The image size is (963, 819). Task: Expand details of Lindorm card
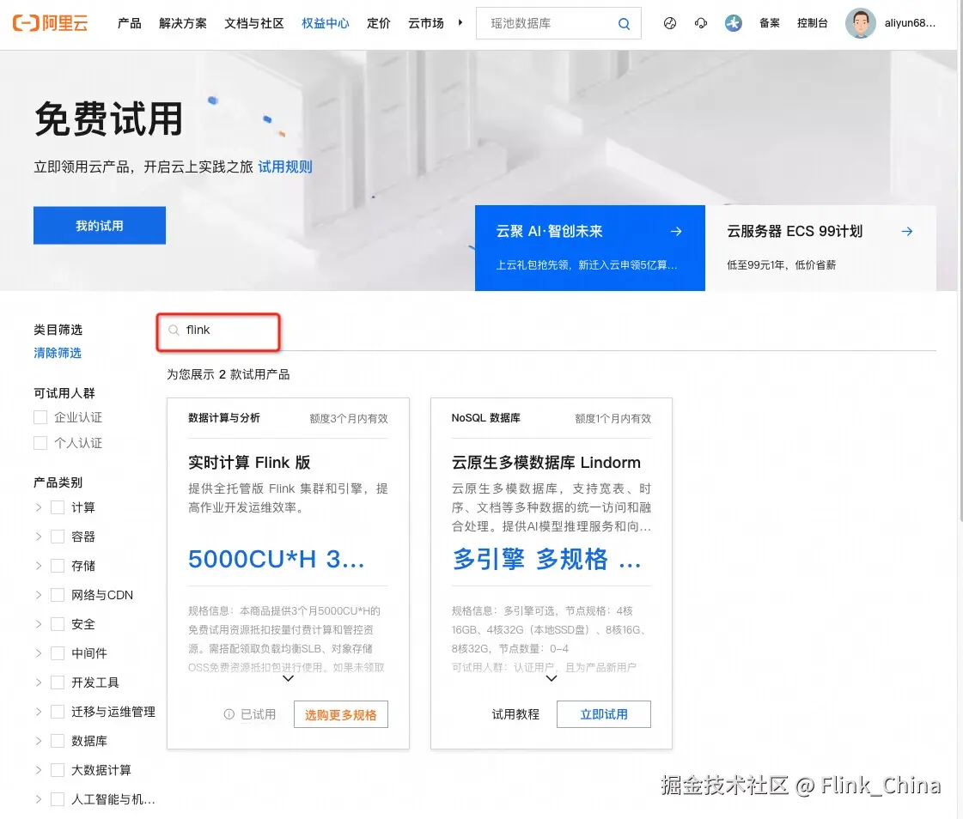(x=552, y=678)
